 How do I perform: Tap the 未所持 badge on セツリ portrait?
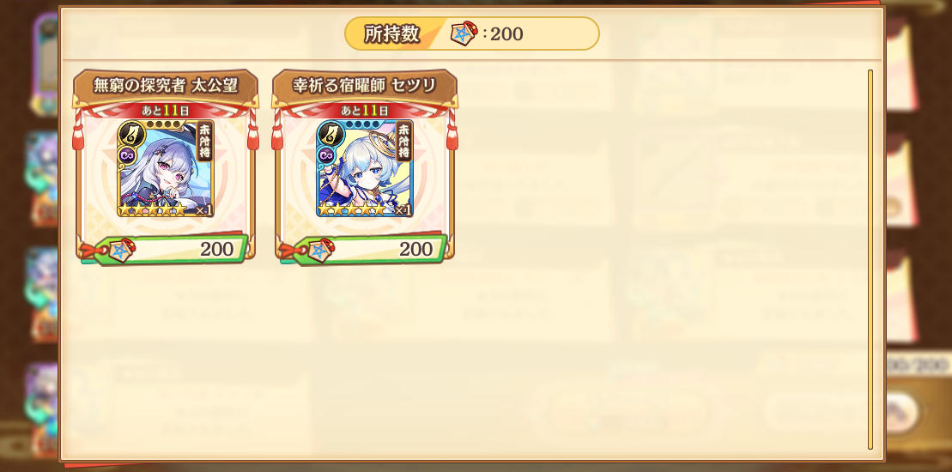(x=403, y=141)
